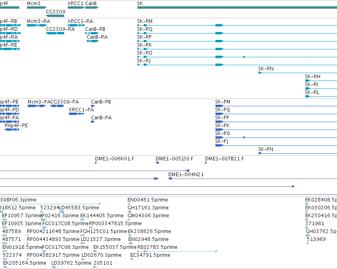This screenshot has width=337, height=269.
Task: Open EST EN02948.5prime
Action: [148, 239]
